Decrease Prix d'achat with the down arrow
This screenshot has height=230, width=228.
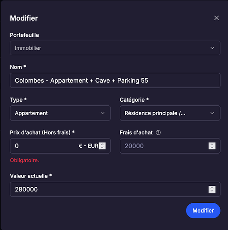click(x=102, y=148)
